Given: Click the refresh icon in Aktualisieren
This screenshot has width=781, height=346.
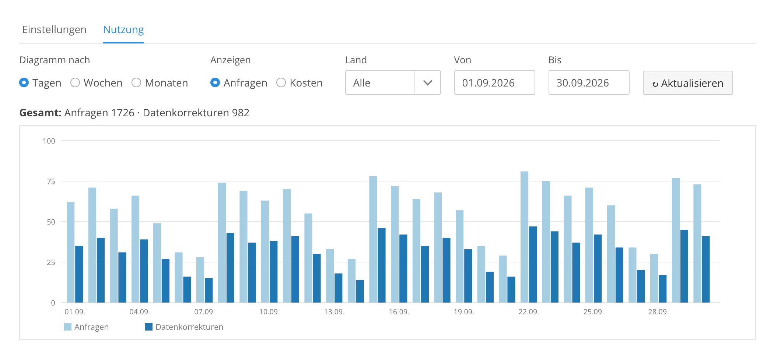Looking at the screenshot, I should click(655, 84).
